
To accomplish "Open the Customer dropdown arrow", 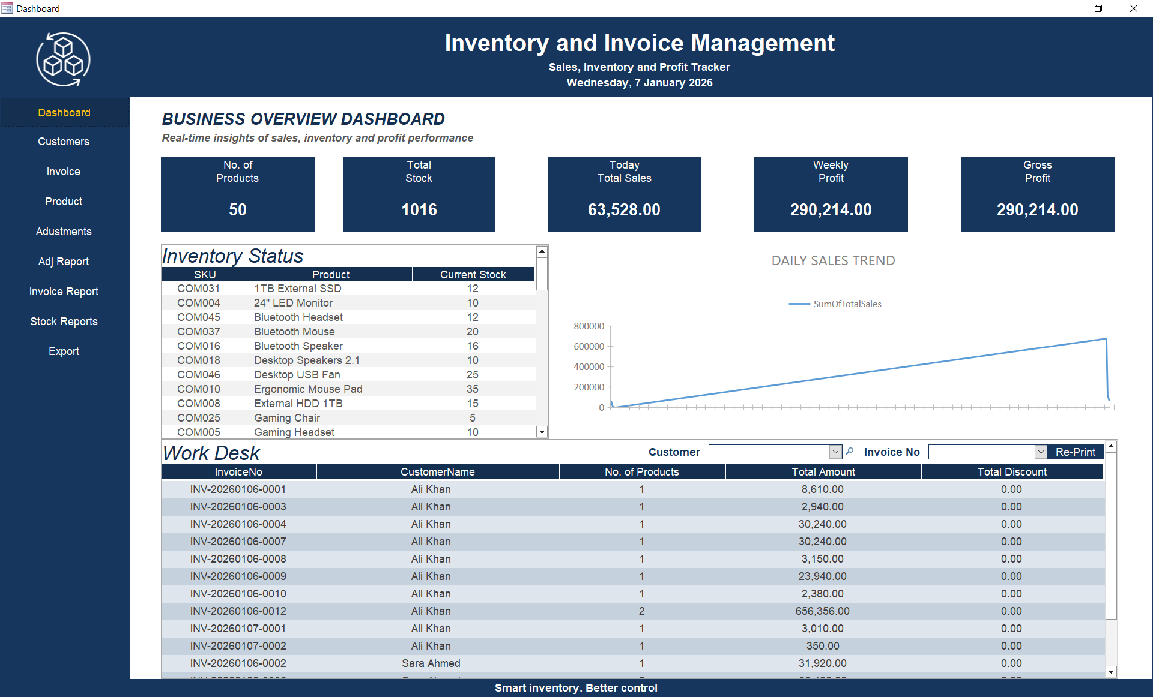I will pyautogui.click(x=835, y=452).
